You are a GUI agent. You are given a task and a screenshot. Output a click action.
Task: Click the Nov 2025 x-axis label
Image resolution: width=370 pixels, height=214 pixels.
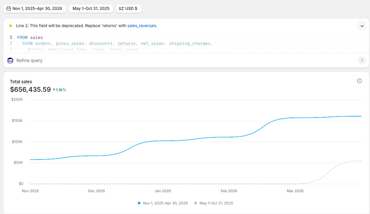[x=30, y=191]
